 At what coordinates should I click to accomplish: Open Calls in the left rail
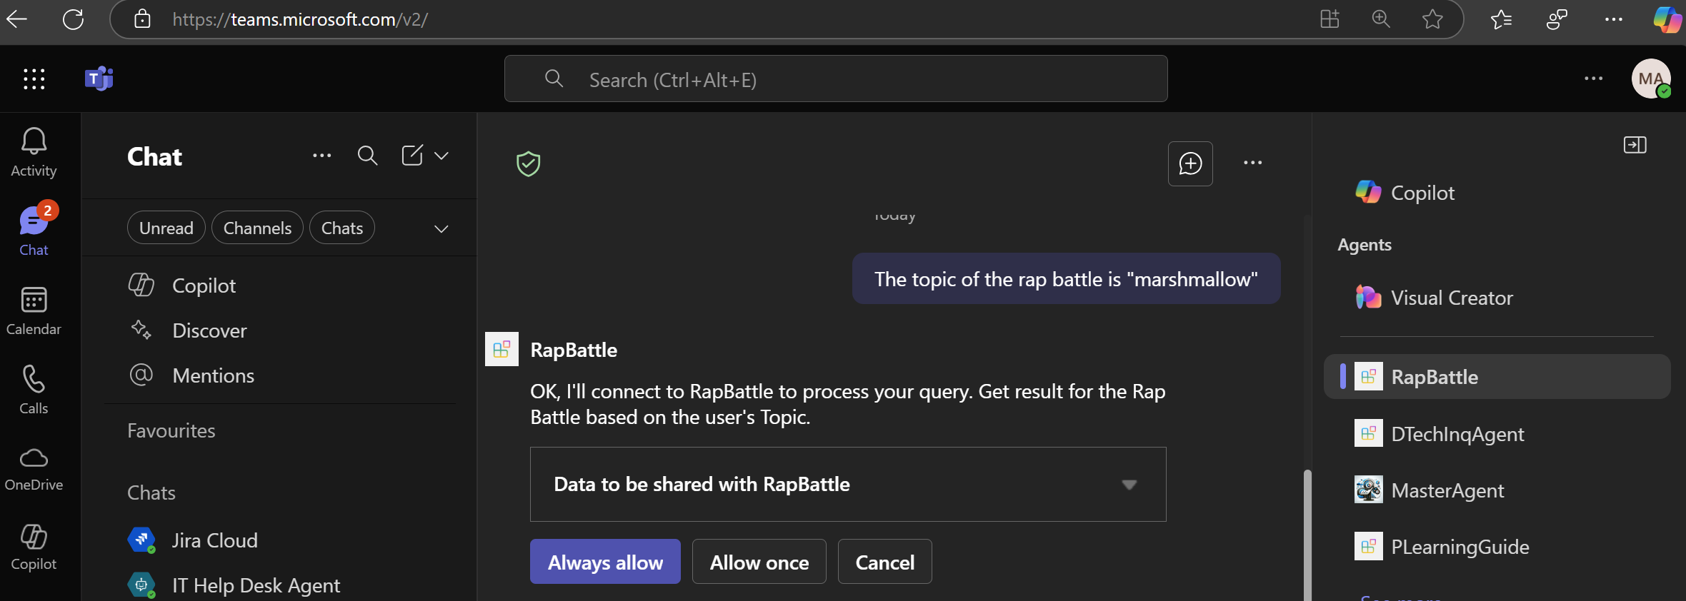pos(34,390)
